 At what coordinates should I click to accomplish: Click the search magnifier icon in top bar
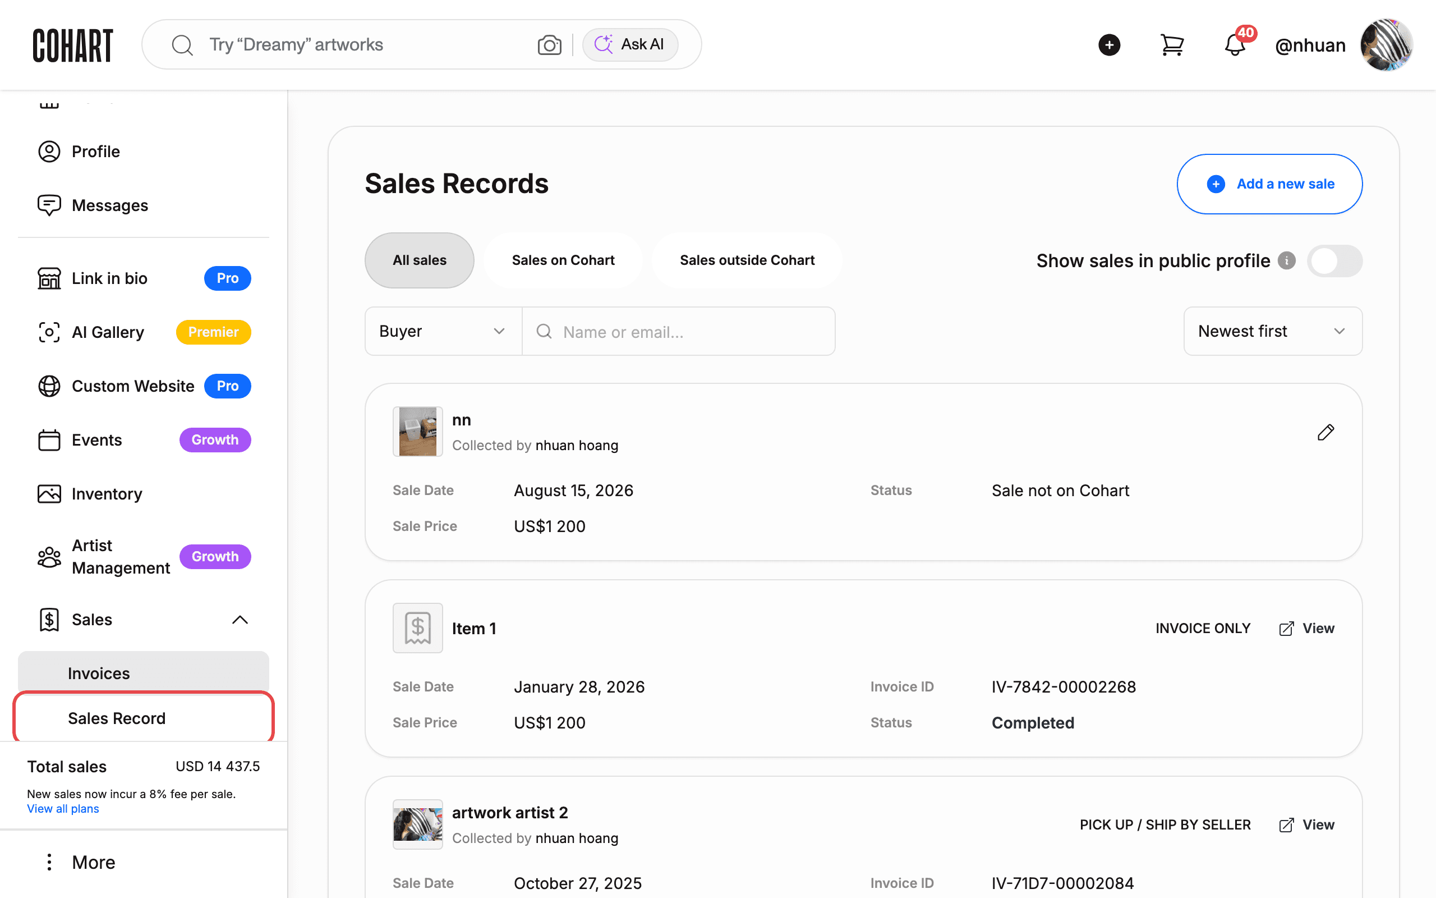182,45
